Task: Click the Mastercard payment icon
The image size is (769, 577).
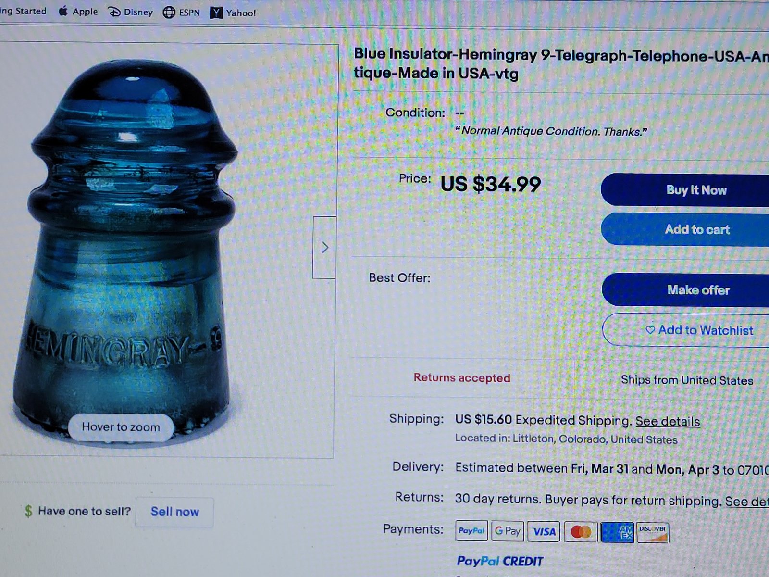Action: (x=581, y=532)
